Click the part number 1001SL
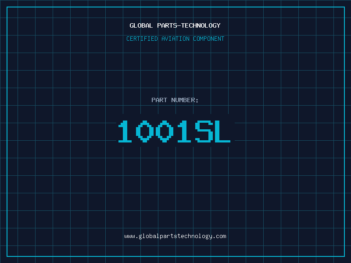This screenshot has height=263, width=351. 174,131
